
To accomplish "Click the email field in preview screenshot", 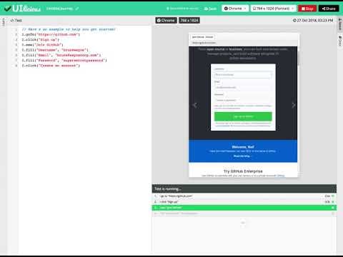I will pyautogui.click(x=243, y=87).
